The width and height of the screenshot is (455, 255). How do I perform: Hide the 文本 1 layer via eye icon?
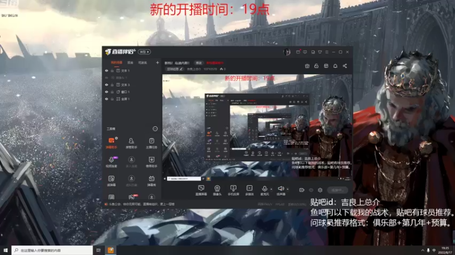point(106,70)
